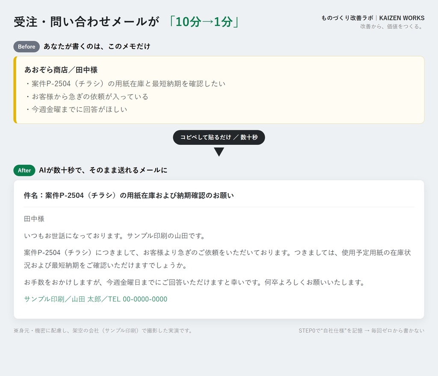Click memo line '今週金曜までに回答がほしい'
Screen dimensions: 438x376
76,109
